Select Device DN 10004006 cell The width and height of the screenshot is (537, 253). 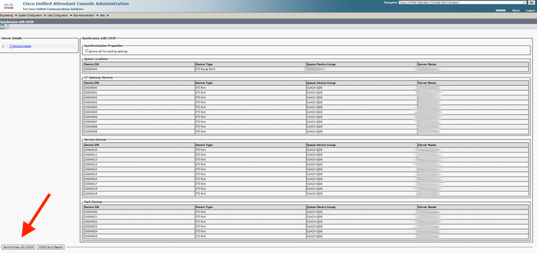point(139,117)
